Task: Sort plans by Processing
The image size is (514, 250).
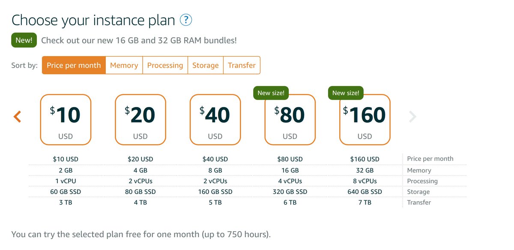Action: pyautogui.click(x=165, y=65)
